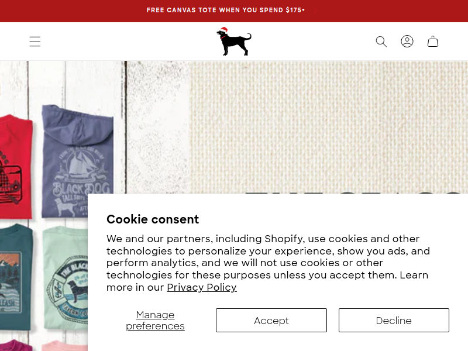Screen dimensions: 468x351
Task: Click the announcement bar next arrow
Action: coord(315,11)
